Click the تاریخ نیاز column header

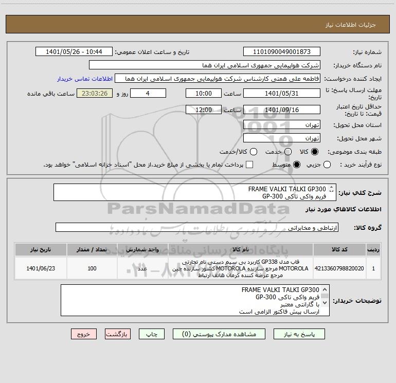tap(41, 249)
